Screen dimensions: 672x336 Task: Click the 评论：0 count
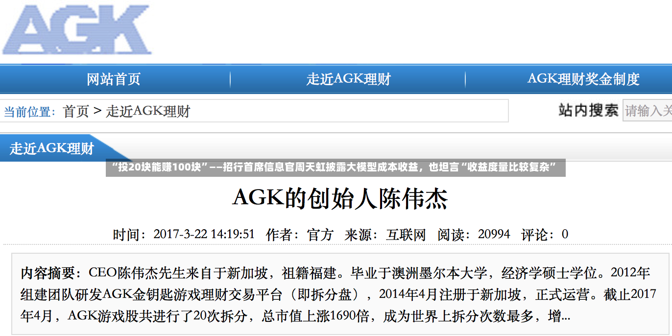(545, 235)
